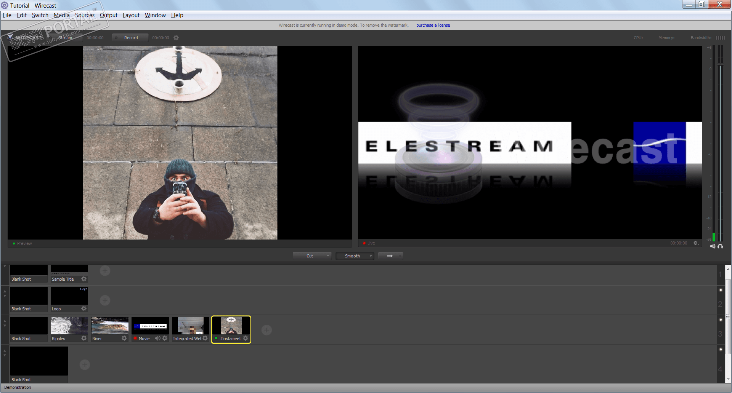Toggle layer 4 visibility dot

(x=721, y=350)
